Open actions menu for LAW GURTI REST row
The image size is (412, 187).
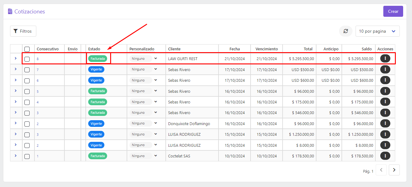point(385,59)
